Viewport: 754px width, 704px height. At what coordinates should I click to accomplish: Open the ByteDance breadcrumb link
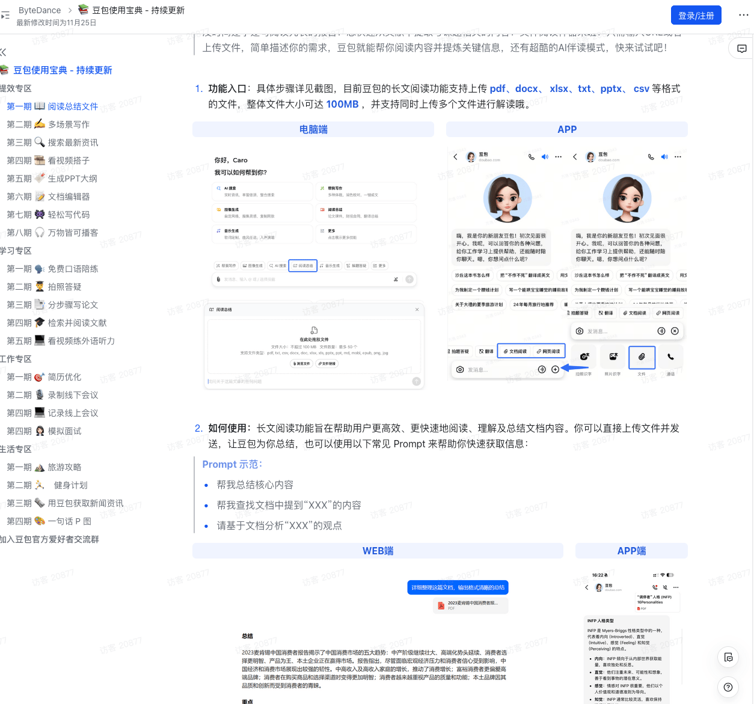40,10
